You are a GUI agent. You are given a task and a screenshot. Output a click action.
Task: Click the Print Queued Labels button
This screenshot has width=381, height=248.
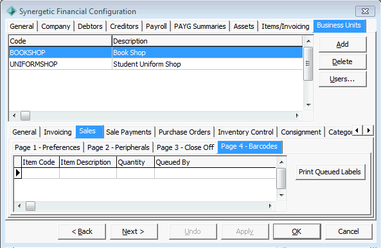[x=330, y=172]
